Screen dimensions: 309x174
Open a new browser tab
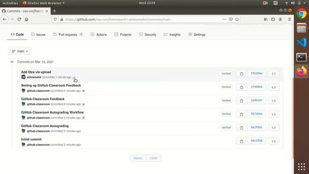pos(55,11)
